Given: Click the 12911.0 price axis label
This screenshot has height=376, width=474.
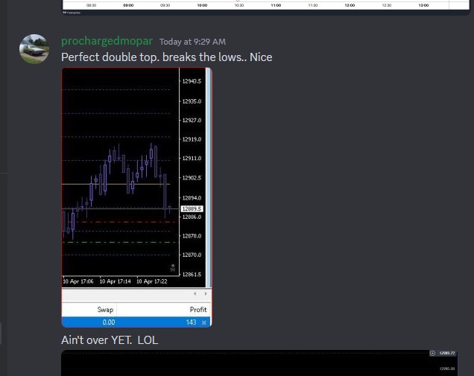Looking at the screenshot, I should [192, 159].
